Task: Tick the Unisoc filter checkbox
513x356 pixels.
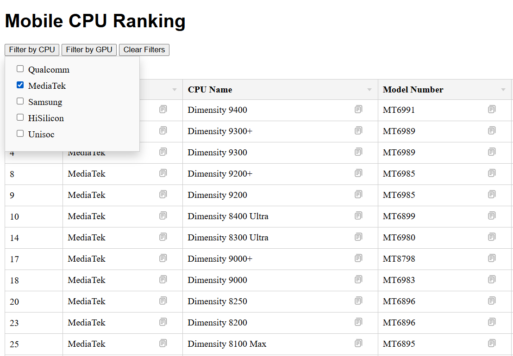Action: tap(20, 133)
